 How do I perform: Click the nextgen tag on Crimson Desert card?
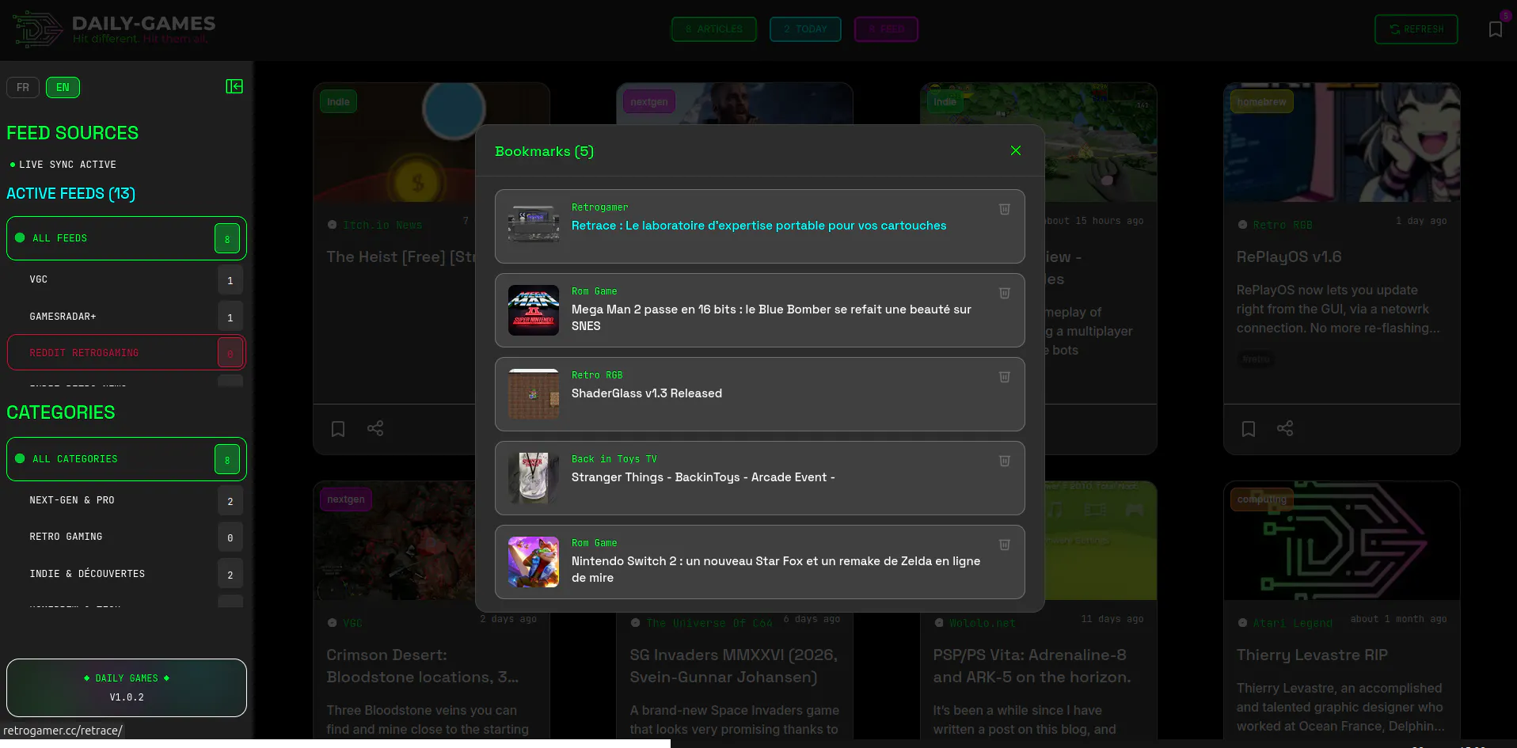346,499
